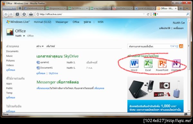Click the document icon beside เอกสาร1
Viewport: 193px width, 124px height.
(38, 62)
